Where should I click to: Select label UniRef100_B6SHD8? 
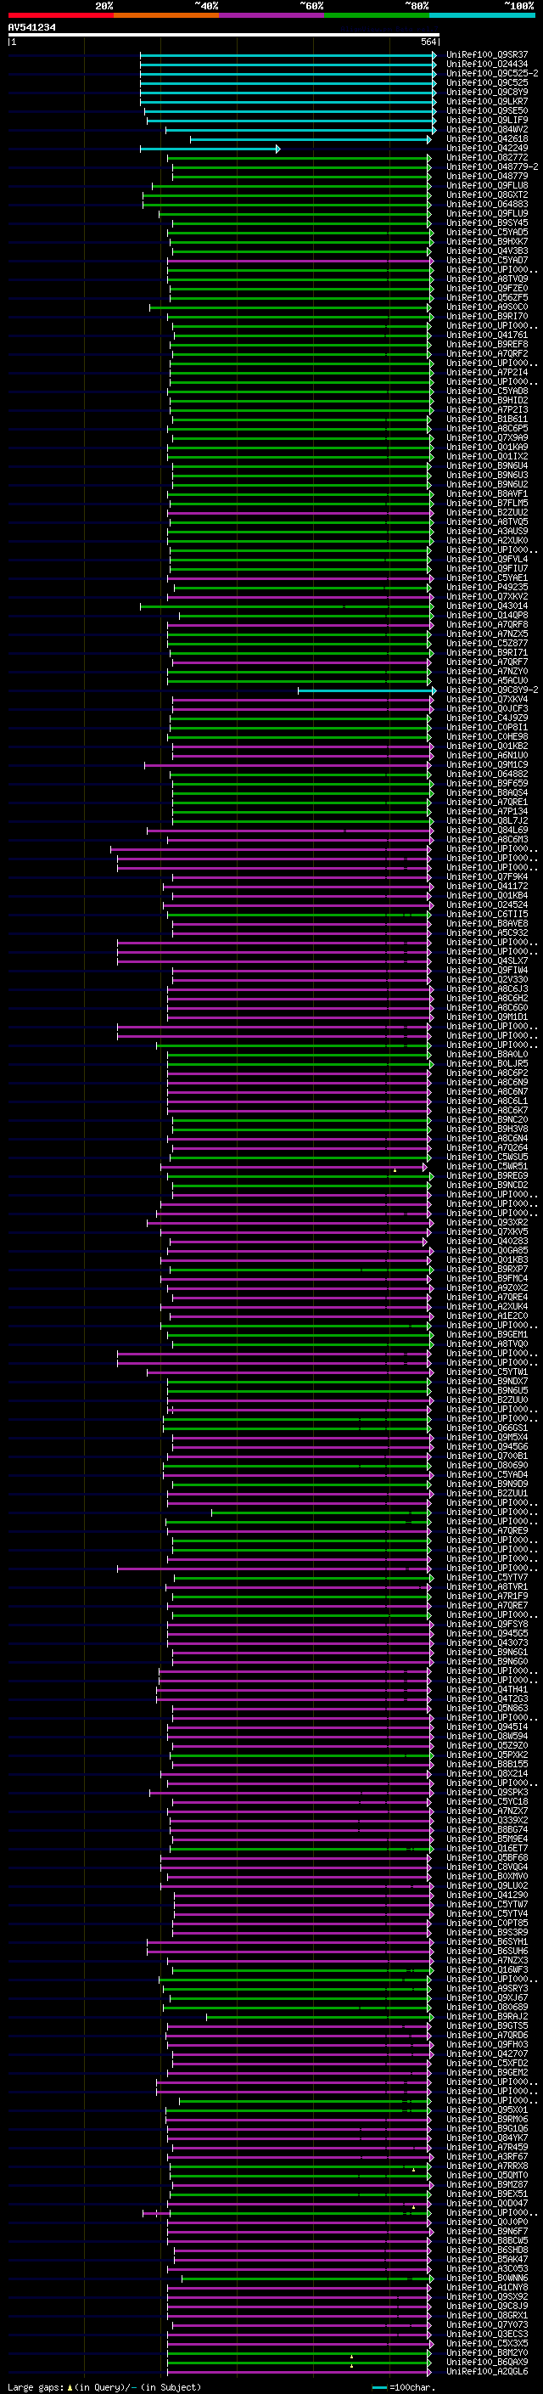pos(487,2250)
